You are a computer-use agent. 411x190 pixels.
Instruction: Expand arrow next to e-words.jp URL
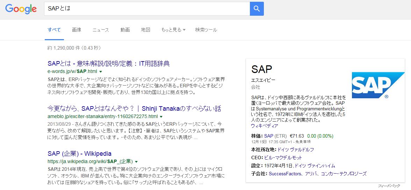click(101, 72)
